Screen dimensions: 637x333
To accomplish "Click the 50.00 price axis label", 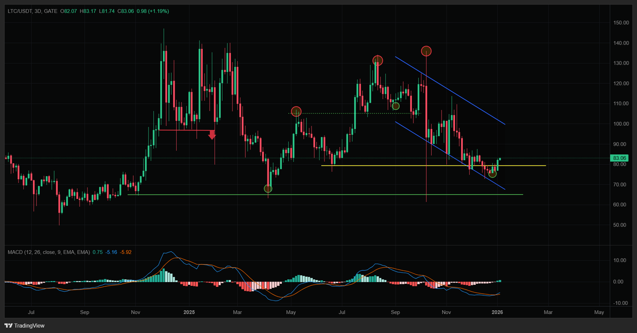I will [x=621, y=225].
